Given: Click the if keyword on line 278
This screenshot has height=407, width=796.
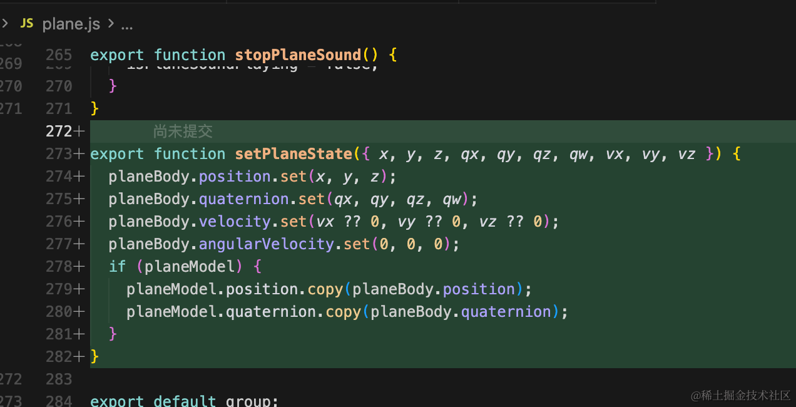Looking at the screenshot, I should (x=117, y=267).
